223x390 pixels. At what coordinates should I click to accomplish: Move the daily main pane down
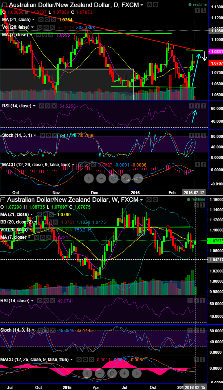pyautogui.click(x=198, y=10)
